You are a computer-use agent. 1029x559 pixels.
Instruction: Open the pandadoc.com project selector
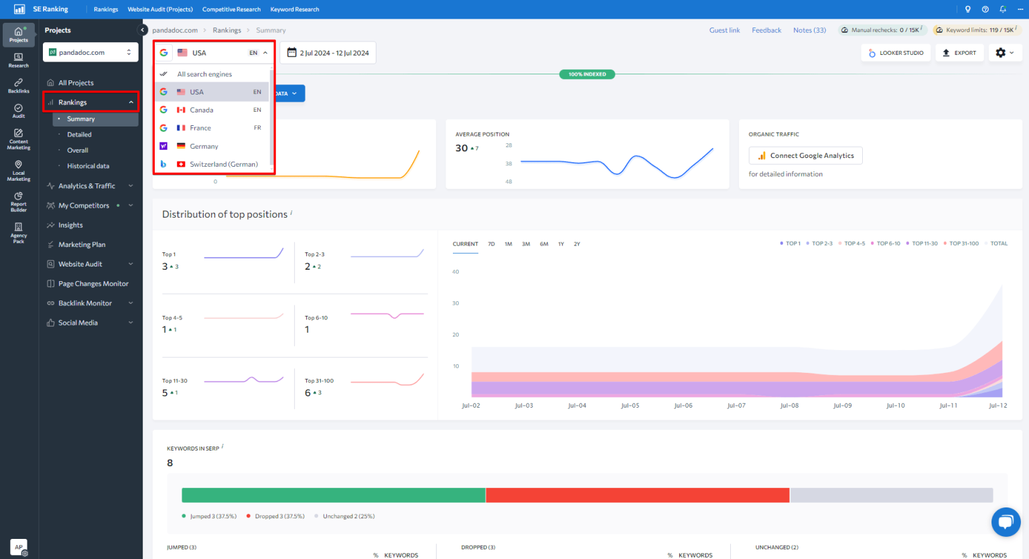[x=90, y=52]
